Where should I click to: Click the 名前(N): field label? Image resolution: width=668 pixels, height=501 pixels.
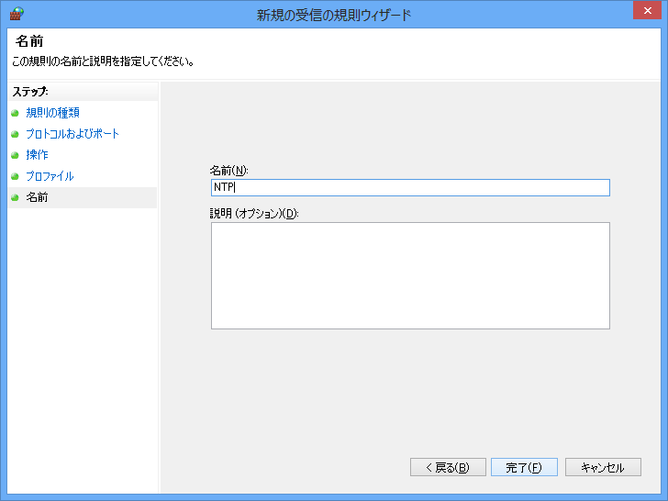[x=229, y=171]
